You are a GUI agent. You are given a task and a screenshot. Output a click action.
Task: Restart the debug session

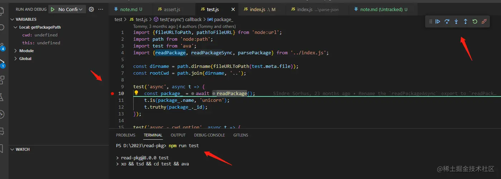475,21
